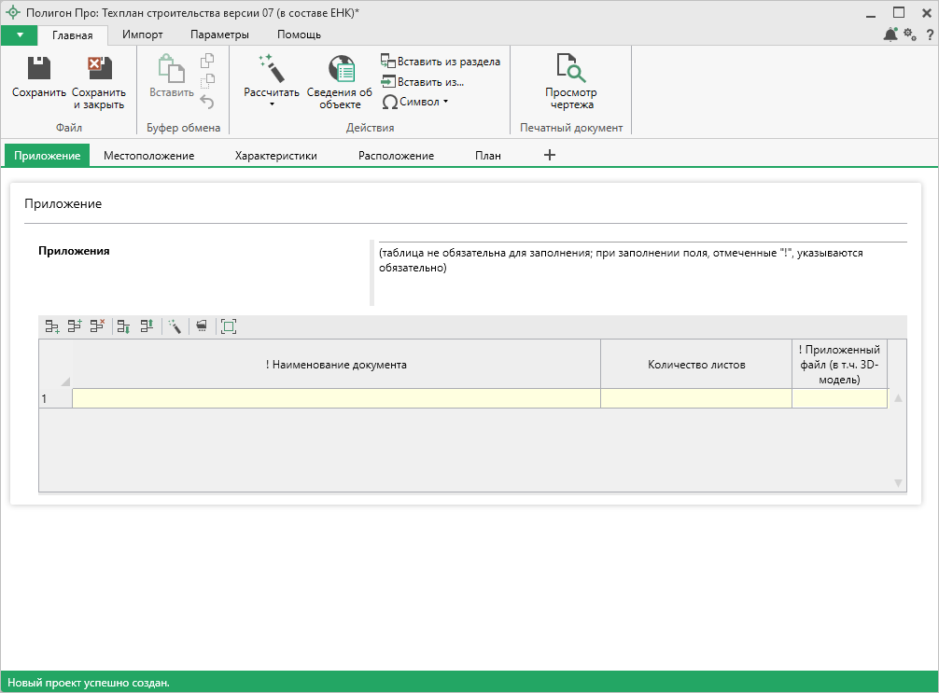Click the notifications bell icon
Screen dimensions: 939x693
click(890, 35)
